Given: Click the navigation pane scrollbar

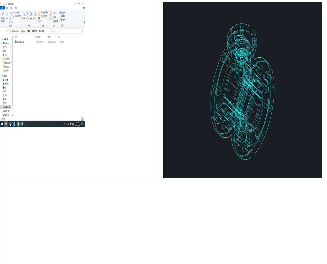Looking at the screenshot, I should click(12, 71).
